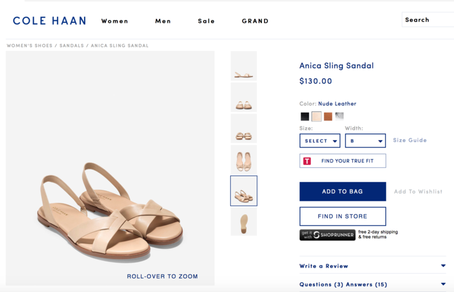View the side-profile sandal thumbnail
The height and width of the screenshot is (292, 454).
pyautogui.click(x=244, y=66)
